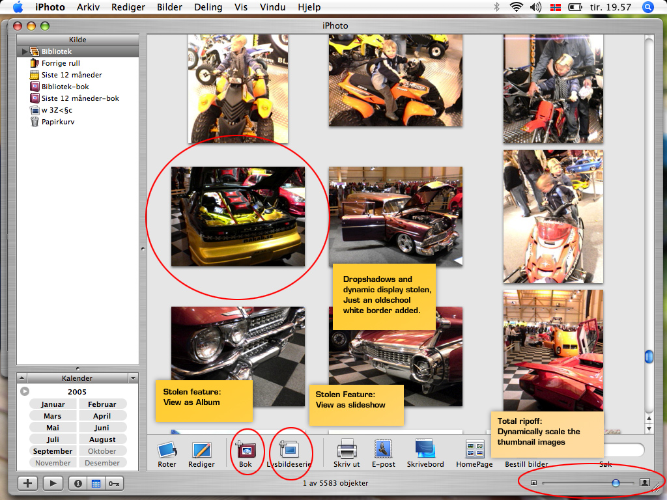
Task: Open the iPhoto application menu
Action: 50,7
